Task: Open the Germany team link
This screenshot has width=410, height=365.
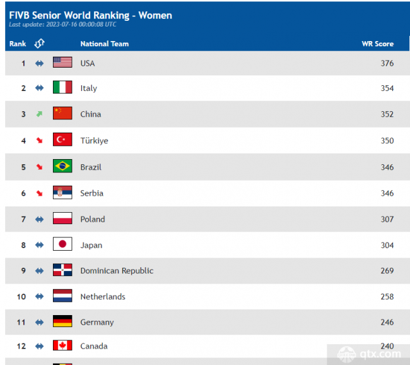Action: pyautogui.click(x=97, y=322)
